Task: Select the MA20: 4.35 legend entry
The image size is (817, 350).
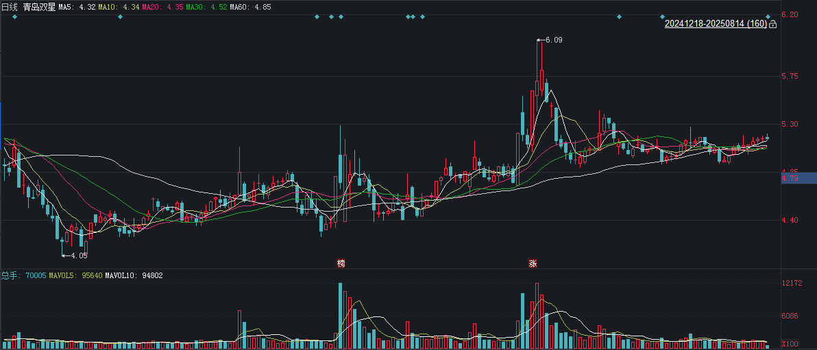Action: 162,8
